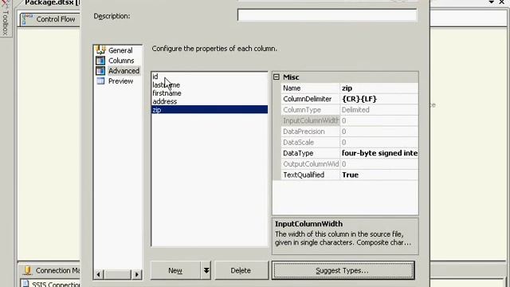The height and width of the screenshot is (287, 510).
Task: Select the ColumnType property row
Action: 350,110
